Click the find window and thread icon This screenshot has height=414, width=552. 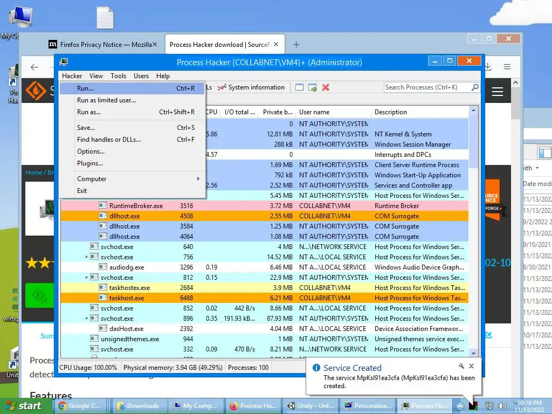[312, 87]
